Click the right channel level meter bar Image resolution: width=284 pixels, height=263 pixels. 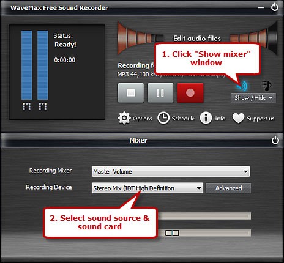43,65
